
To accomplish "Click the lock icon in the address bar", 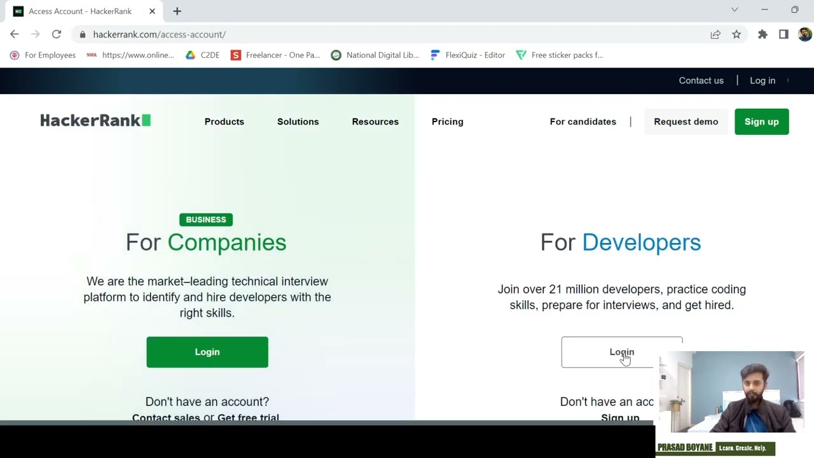I will 83,34.
